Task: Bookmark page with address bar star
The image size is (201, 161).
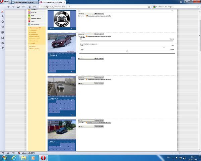Action: pos(149,7)
